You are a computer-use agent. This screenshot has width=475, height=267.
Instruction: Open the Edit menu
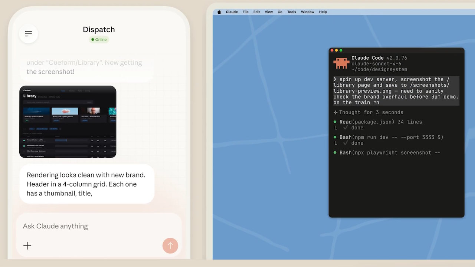[256, 12]
